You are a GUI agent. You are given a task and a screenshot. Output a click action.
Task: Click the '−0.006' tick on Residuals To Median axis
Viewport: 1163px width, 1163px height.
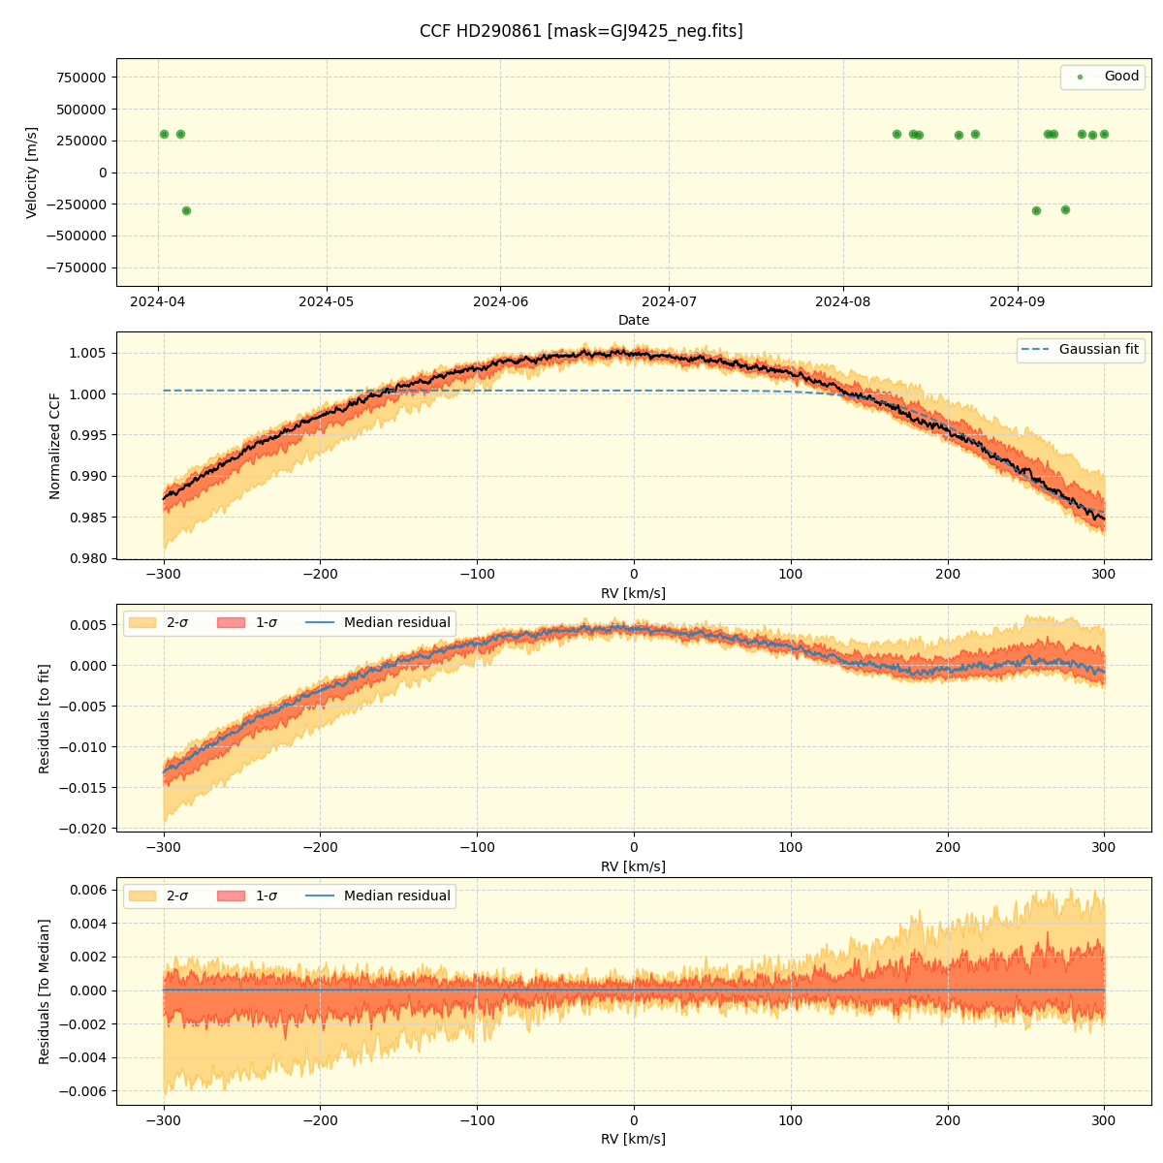point(83,1091)
